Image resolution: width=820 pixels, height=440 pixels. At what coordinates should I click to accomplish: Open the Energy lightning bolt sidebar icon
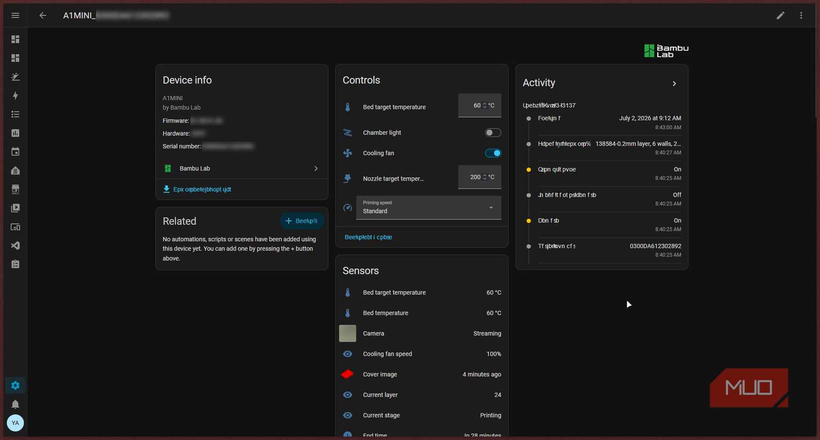(15, 96)
